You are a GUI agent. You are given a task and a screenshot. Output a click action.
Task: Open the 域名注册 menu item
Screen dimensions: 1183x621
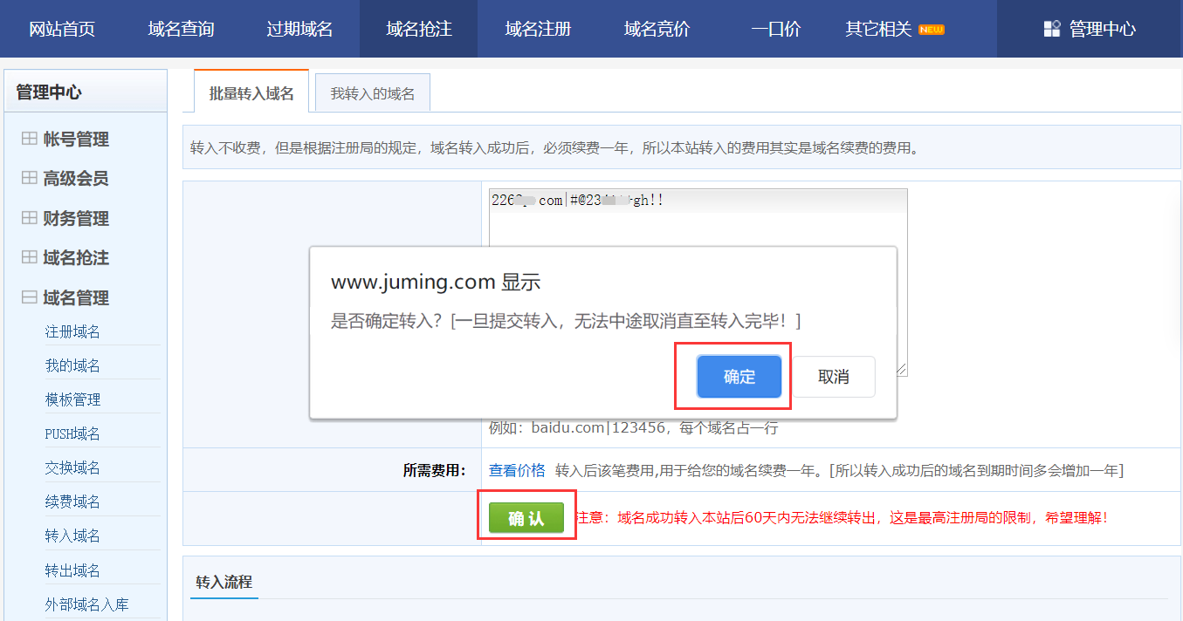[x=537, y=28]
